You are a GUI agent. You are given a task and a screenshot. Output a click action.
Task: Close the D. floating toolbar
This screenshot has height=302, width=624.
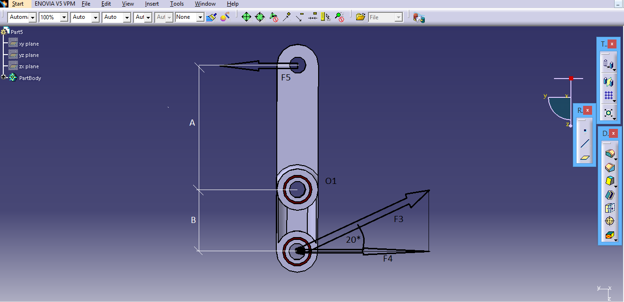[613, 133]
